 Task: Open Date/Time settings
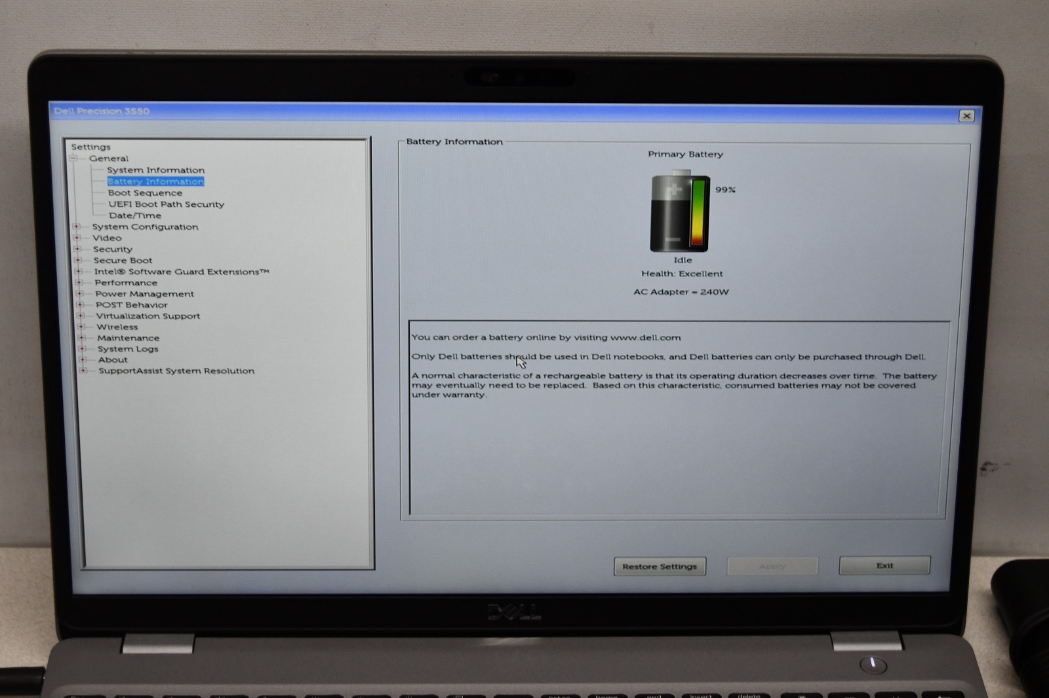pyautogui.click(x=135, y=215)
